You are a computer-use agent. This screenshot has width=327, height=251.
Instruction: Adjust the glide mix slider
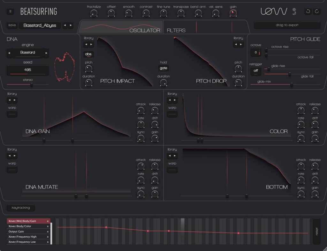(292, 85)
